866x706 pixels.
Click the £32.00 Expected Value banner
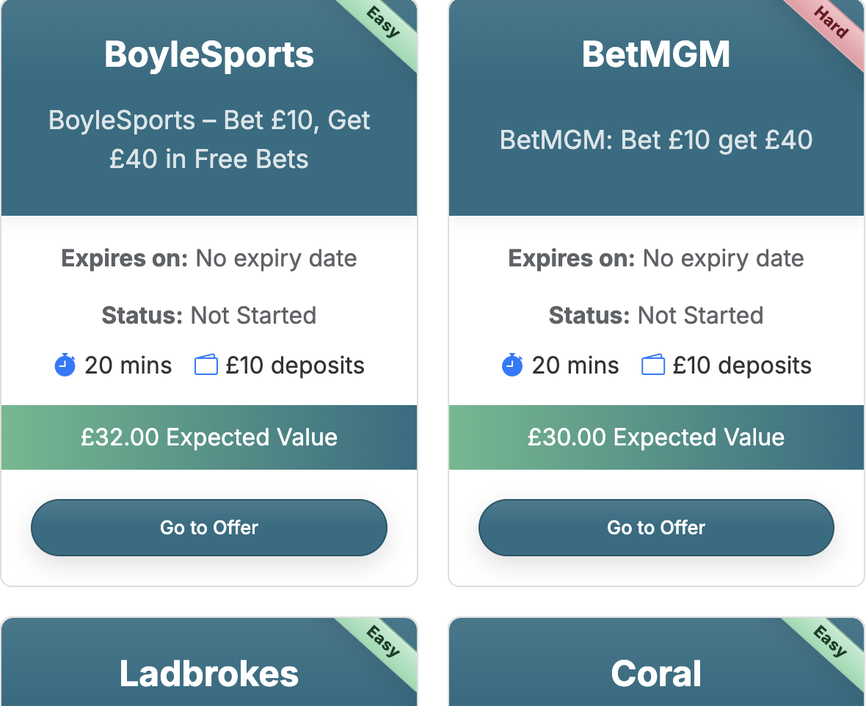click(x=209, y=437)
